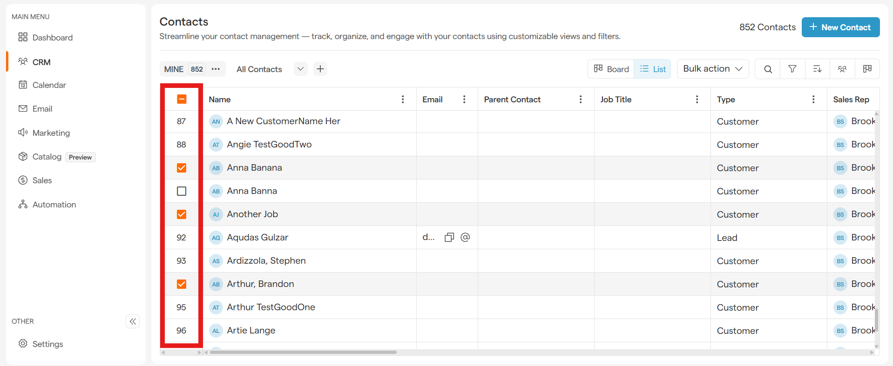This screenshot has height=366, width=893.
Task: Copy Aqudas Gulzar's email with copy icon
Action: (449, 238)
